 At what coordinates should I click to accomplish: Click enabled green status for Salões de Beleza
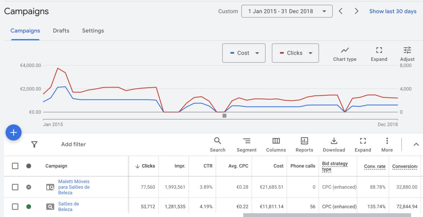click(29, 206)
